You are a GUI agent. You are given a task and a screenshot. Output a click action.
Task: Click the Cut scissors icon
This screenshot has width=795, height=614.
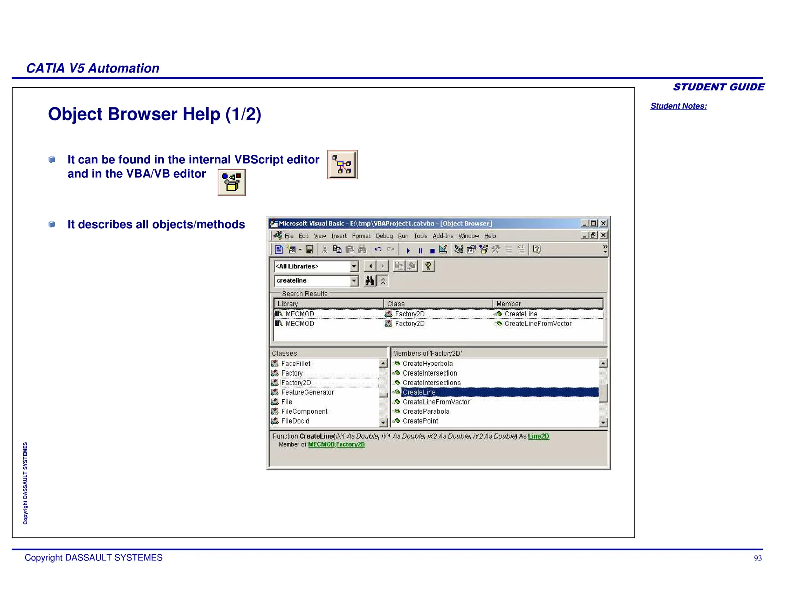[x=325, y=249]
